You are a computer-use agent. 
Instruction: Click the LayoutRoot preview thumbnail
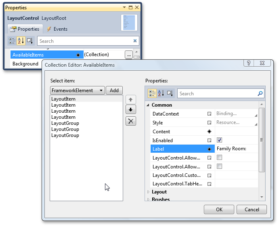click(x=129, y=23)
